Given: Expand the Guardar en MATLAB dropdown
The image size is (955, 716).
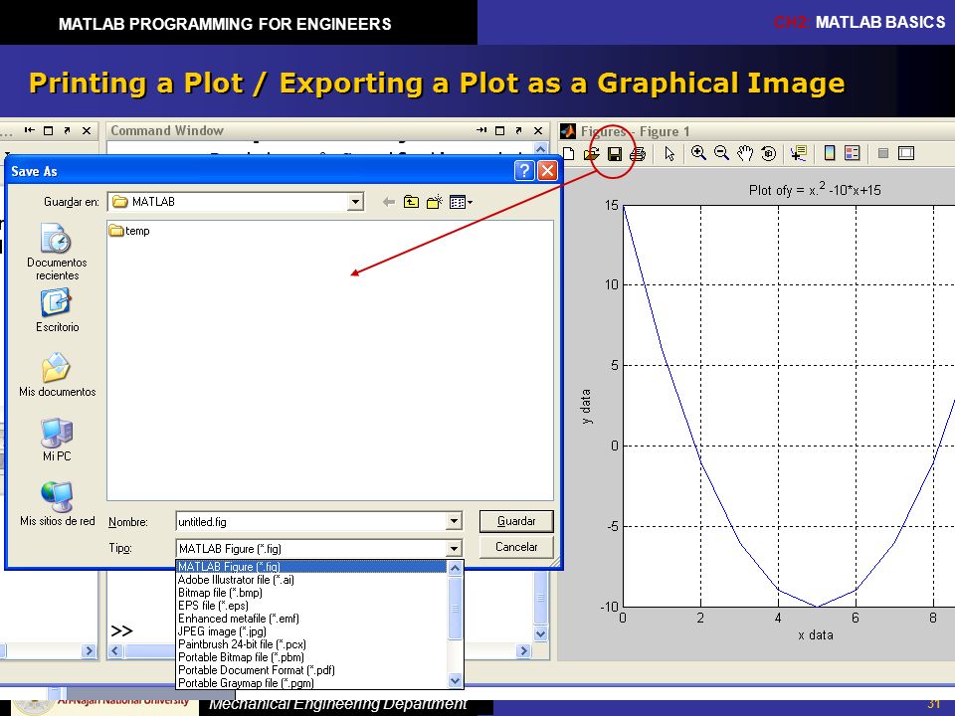Looking at the screenshot, I should (355, 202).
